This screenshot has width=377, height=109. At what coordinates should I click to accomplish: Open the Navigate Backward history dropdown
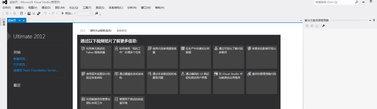click(11, 13)
